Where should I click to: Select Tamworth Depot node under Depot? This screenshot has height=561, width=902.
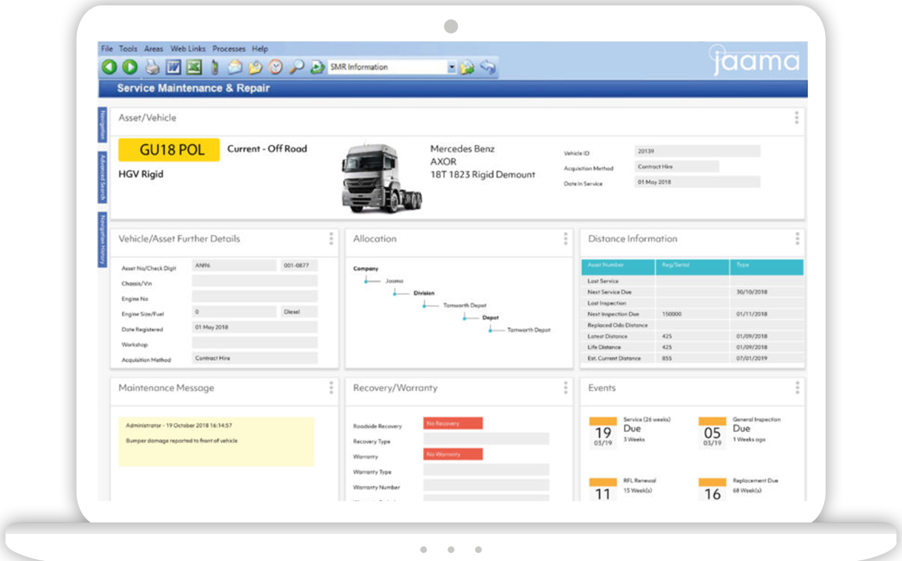pyautogui.click(x=528, y=330)
